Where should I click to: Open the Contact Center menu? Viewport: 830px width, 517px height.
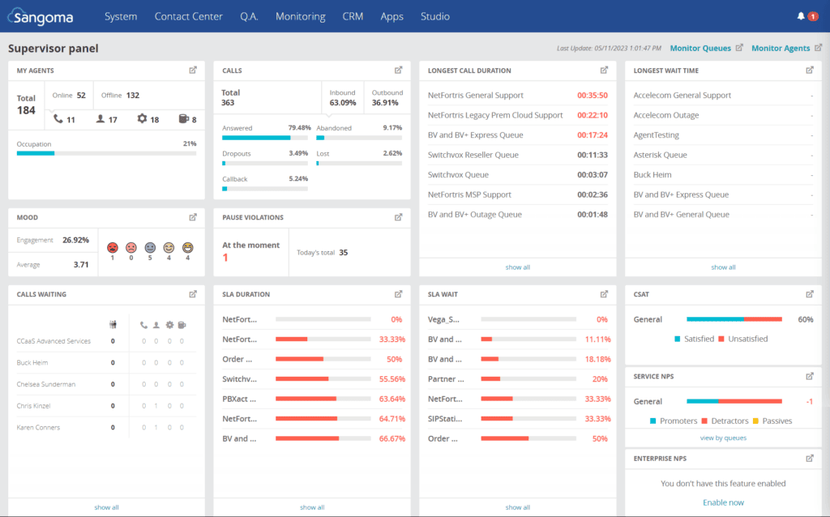point(188,16)
